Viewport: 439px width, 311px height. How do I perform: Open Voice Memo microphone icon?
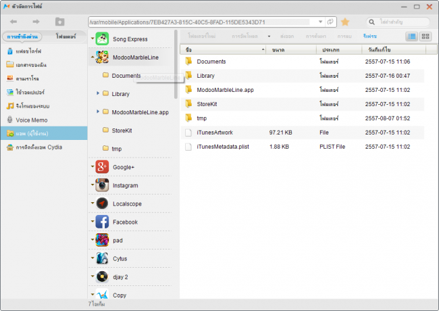pos(10,120)
